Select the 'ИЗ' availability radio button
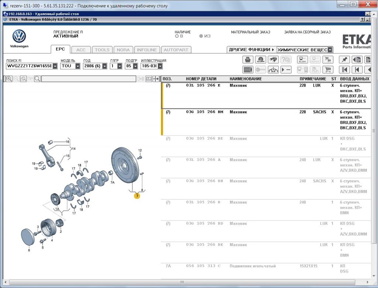 click(x=201, y=36)
